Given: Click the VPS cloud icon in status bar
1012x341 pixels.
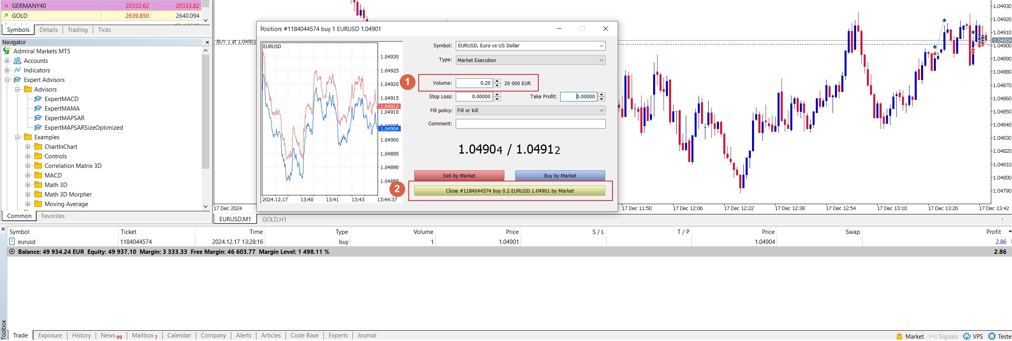Looking at the screenshot, I should click(x=967, y=336).
